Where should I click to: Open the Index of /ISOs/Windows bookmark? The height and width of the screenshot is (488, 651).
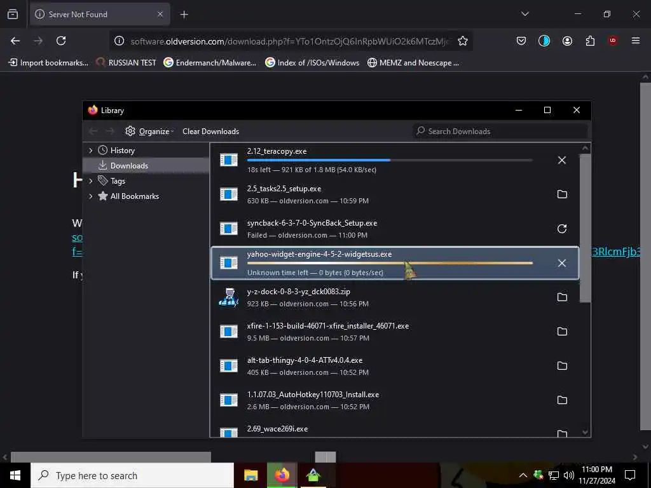[x=312, y=63]
